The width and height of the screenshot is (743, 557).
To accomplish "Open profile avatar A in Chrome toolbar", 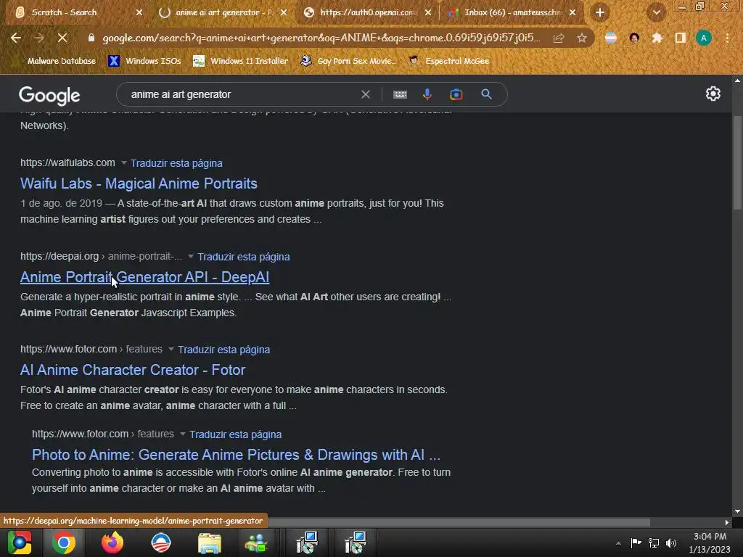I will coord(704,38).
